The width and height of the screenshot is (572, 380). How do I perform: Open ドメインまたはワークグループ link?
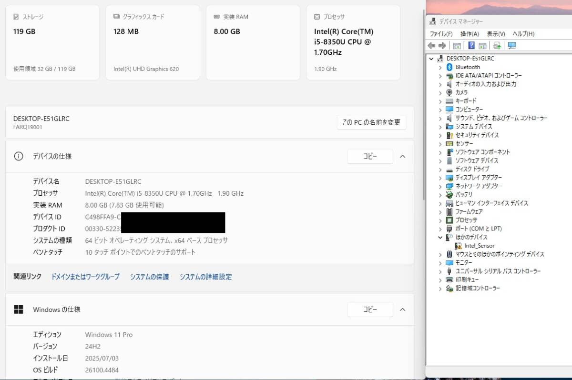click(x=85, y=277)
